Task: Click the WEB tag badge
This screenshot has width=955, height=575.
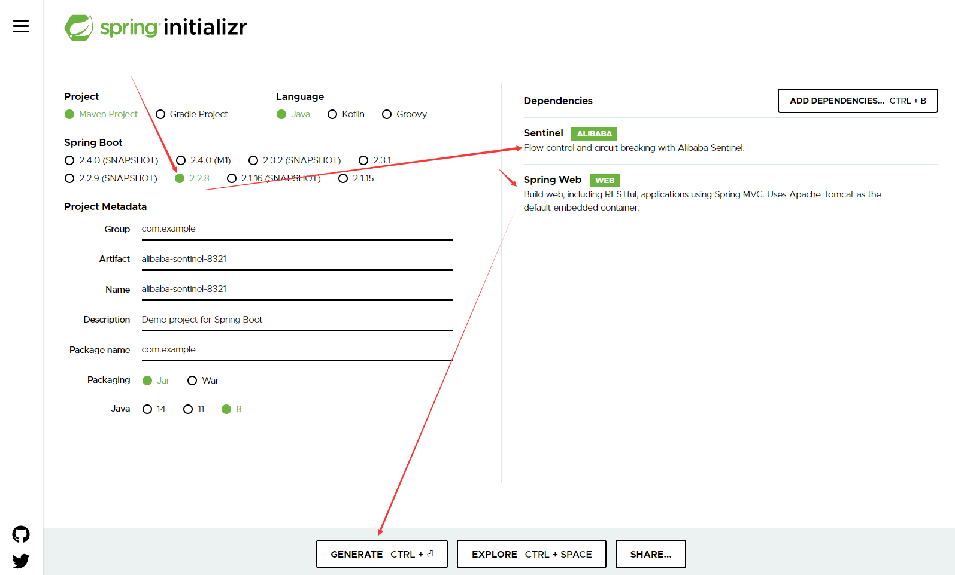Action: [x=605, y=180]
